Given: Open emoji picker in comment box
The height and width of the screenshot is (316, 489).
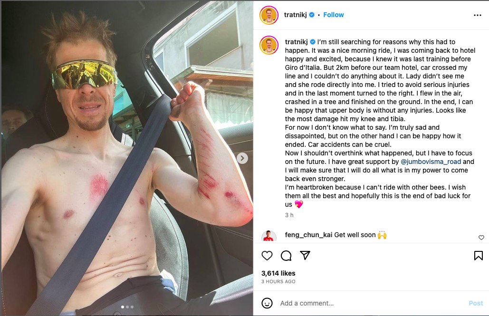Looking at the screenshot, I should (x=267, y=303).
